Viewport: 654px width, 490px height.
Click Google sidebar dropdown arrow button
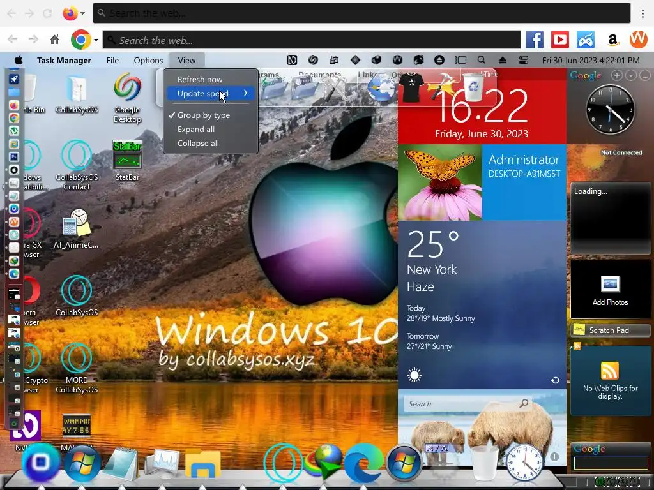pos(630,75)
